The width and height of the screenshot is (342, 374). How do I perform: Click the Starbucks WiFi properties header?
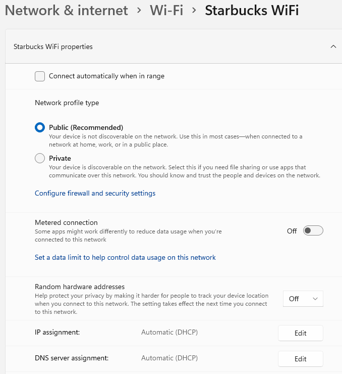(x=53, y=46)
